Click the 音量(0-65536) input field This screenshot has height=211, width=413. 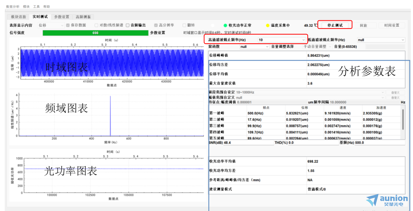385,47
